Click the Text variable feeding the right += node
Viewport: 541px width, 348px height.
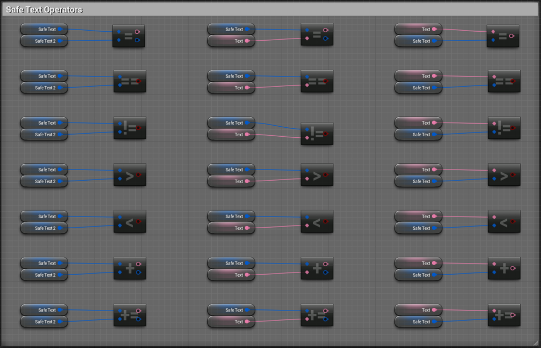point(418,310)
